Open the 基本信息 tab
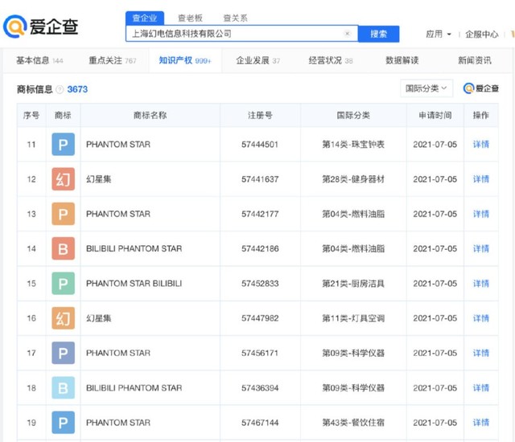This screenshot has width=515, height=442. click(39, 60)
